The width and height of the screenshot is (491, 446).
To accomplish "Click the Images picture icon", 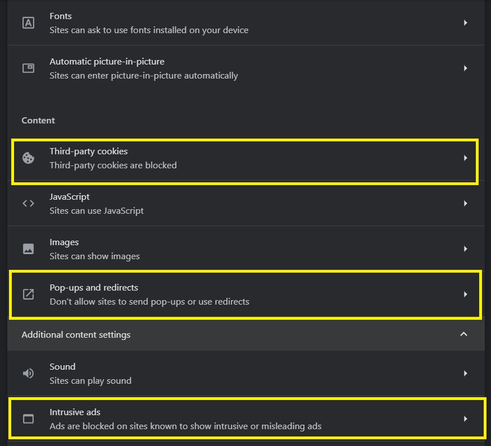I will (x=28, y=249).
